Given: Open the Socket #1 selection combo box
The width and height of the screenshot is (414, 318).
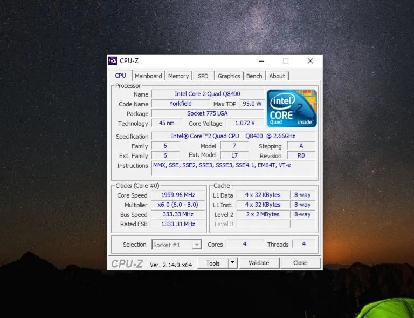Looking at the screenshot, I should click(177, 245).
